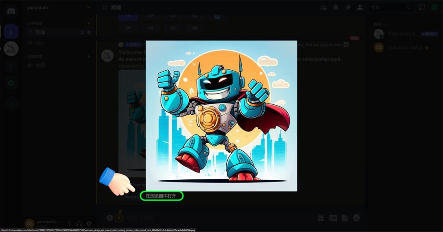The width and height of the screenshot is (443, 232).
Task: Open the Midjourney sailboat server icon
Action: [11, 48]
